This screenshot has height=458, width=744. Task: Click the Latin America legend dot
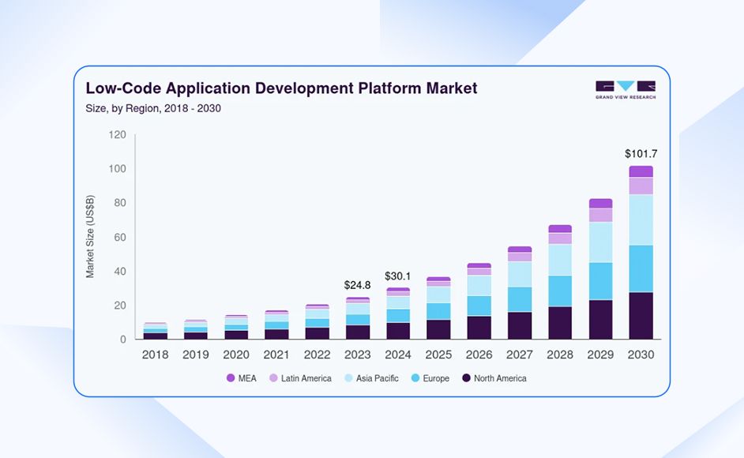click(x=273, y=378)
